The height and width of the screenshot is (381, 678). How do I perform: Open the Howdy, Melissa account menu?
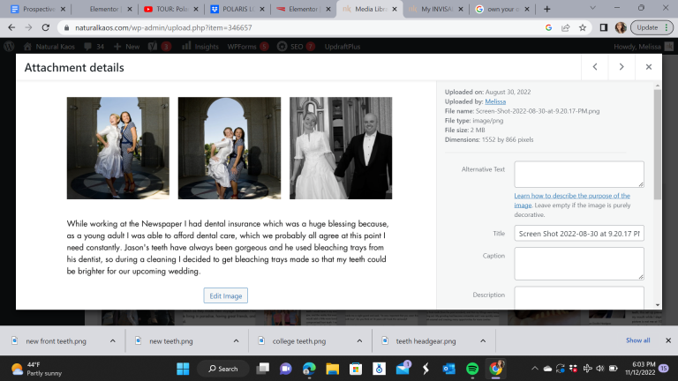click(644, 46)
